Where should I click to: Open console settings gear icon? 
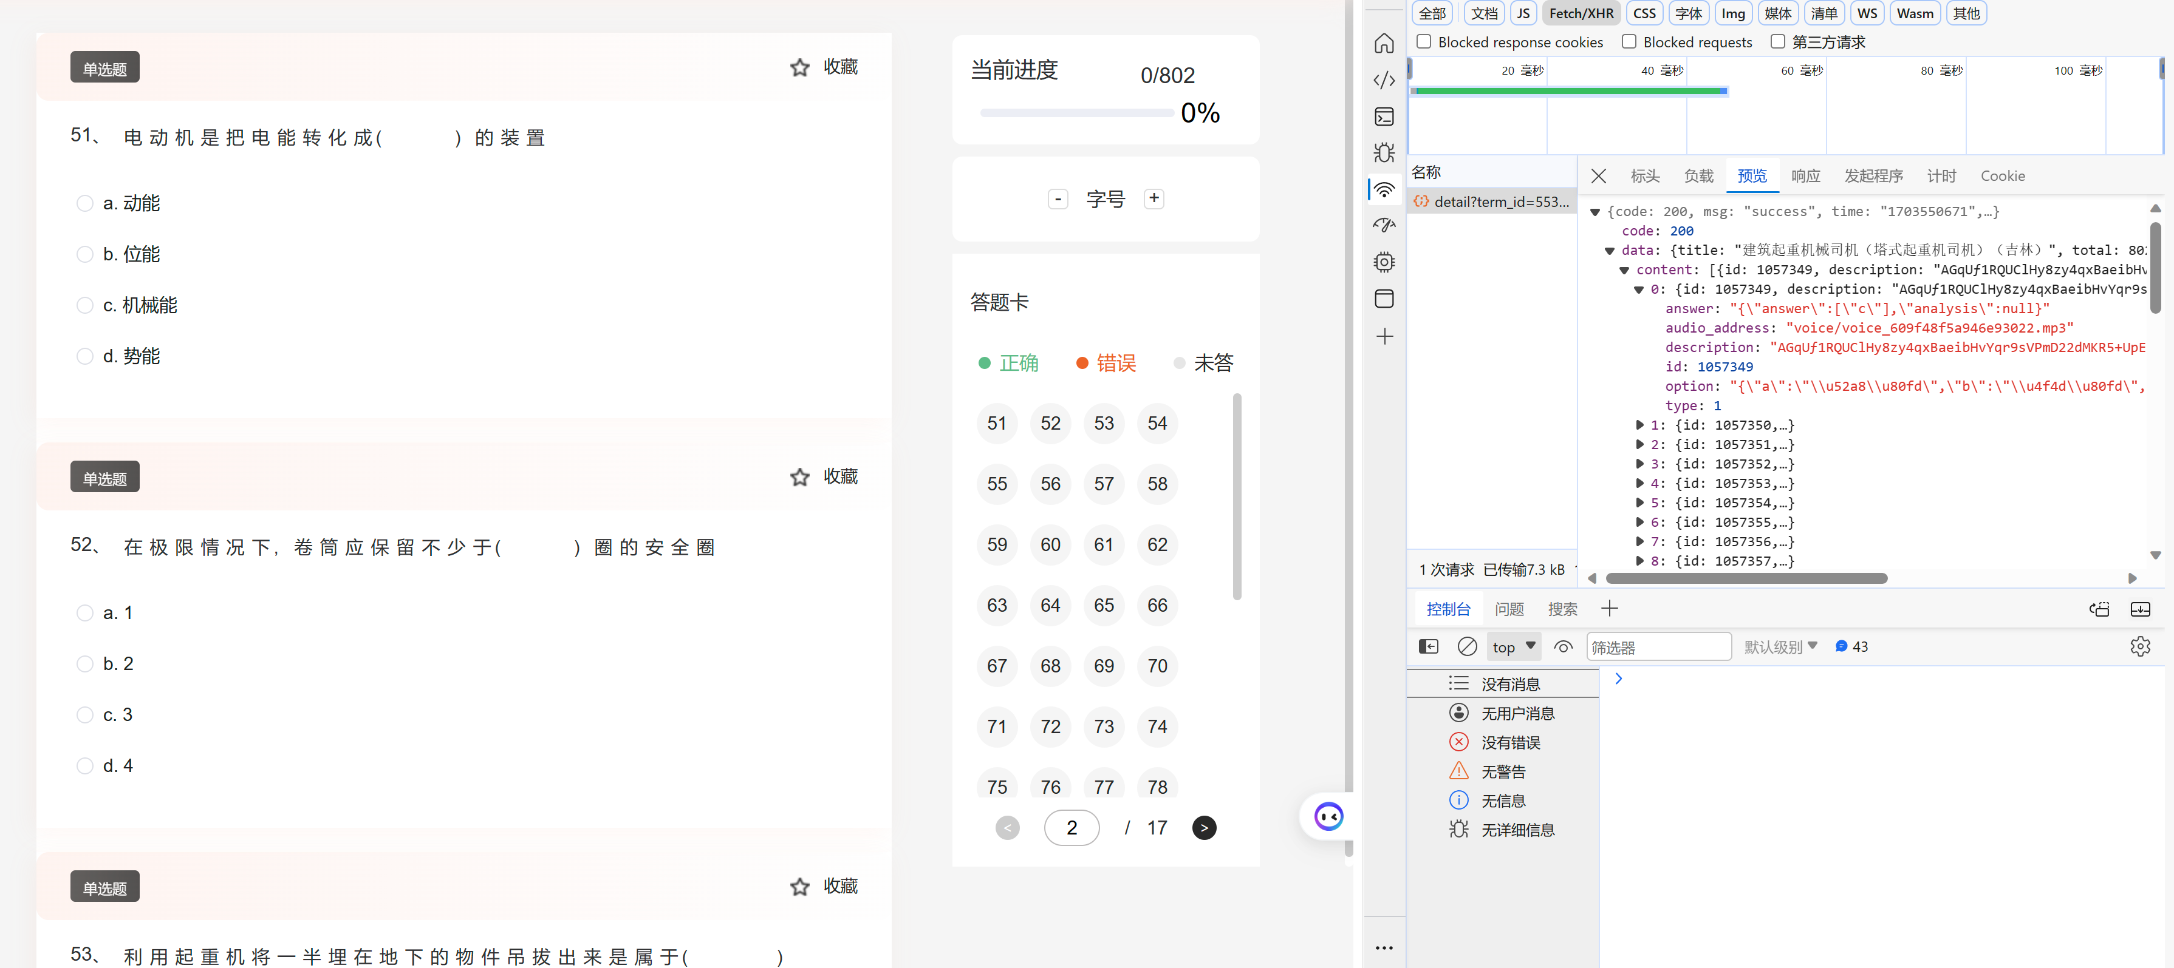(2139, 647)
